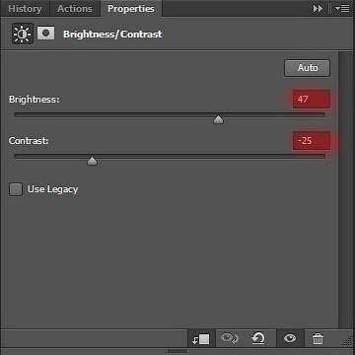Image resolution: width=355 pixels, height=355 pixels.
Task: Click view previous state eye icon
Action: 229,338
